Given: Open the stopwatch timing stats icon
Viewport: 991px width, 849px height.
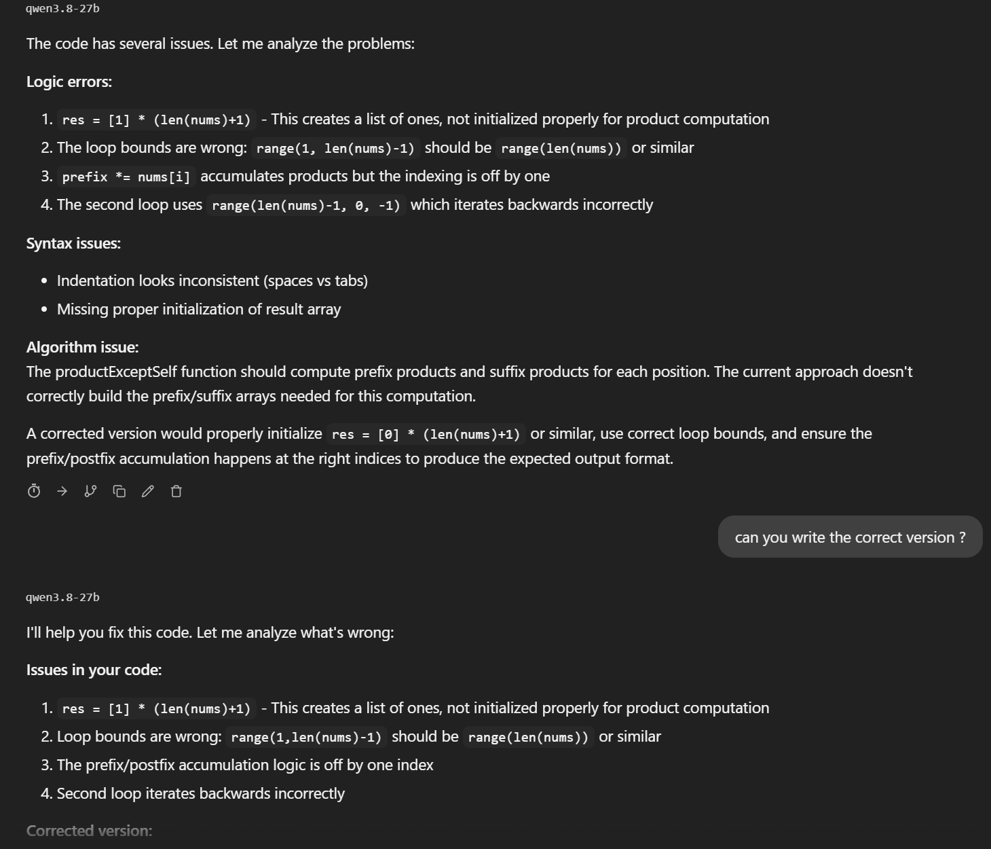Looking at the screenshot, I should (34, 491).
